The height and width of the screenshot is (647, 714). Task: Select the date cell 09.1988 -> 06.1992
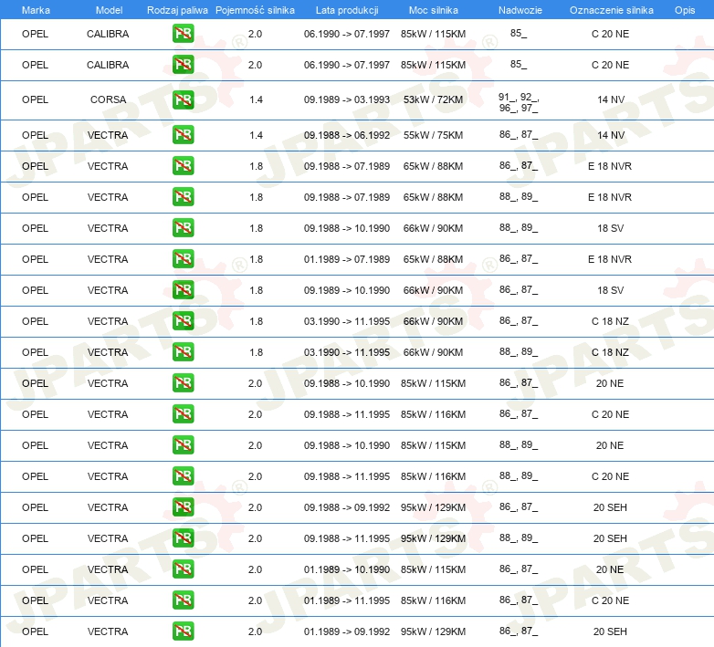[347, 135]
